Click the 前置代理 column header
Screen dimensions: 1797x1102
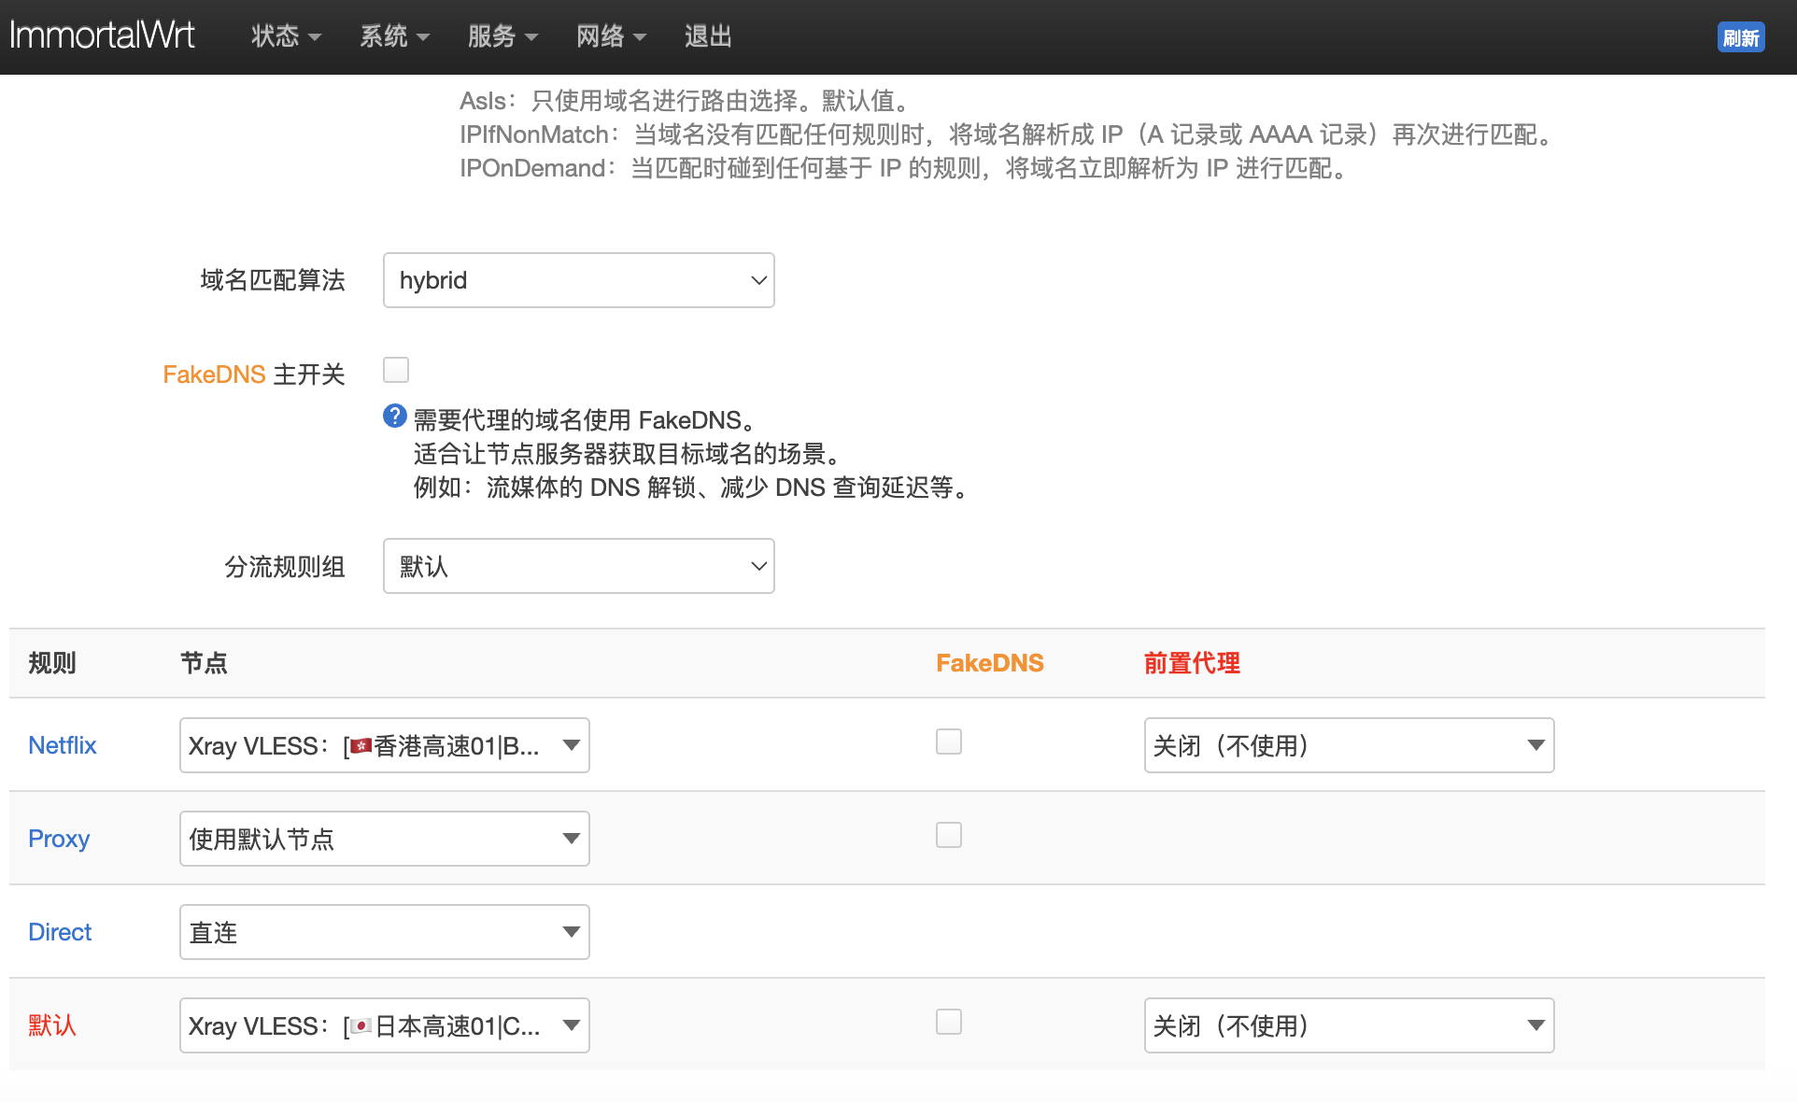pos(1192,663)
